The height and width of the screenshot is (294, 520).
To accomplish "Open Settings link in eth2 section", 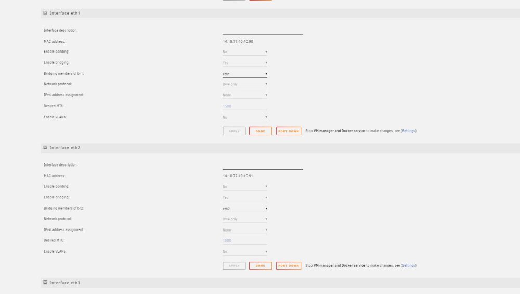I will (x=409, y=265).
